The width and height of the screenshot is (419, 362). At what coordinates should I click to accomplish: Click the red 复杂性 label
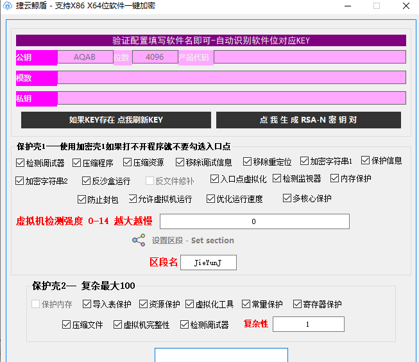256,323
